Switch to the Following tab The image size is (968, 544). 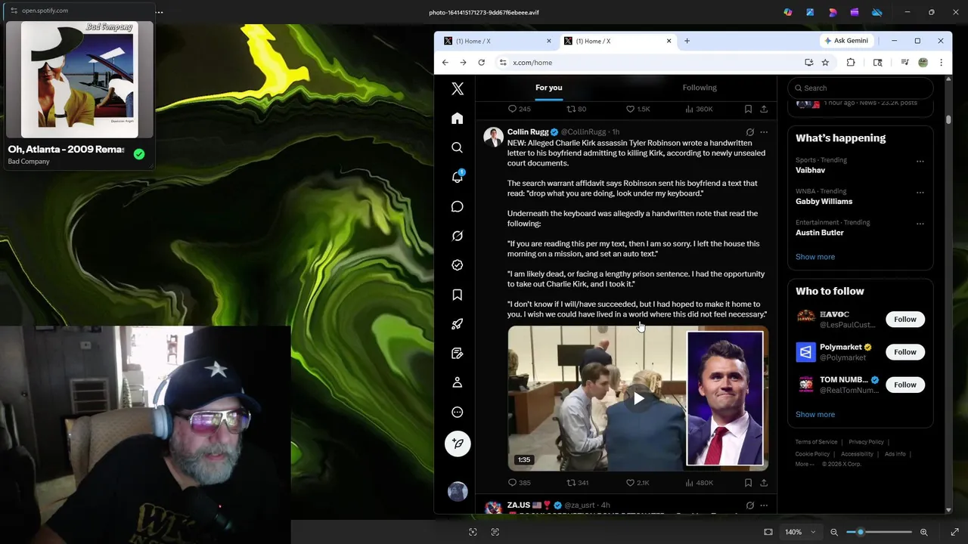click(700, 88)
